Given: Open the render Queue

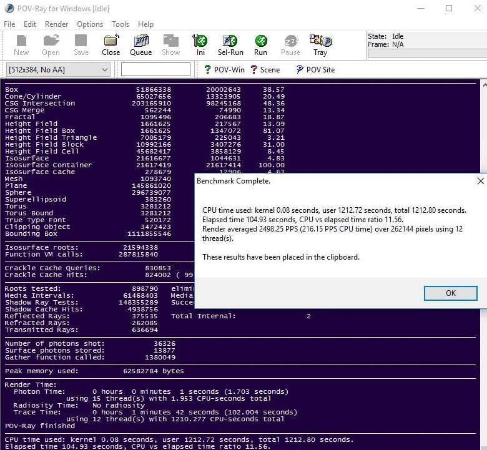Looking at the screenshot, I should (140, 46).
